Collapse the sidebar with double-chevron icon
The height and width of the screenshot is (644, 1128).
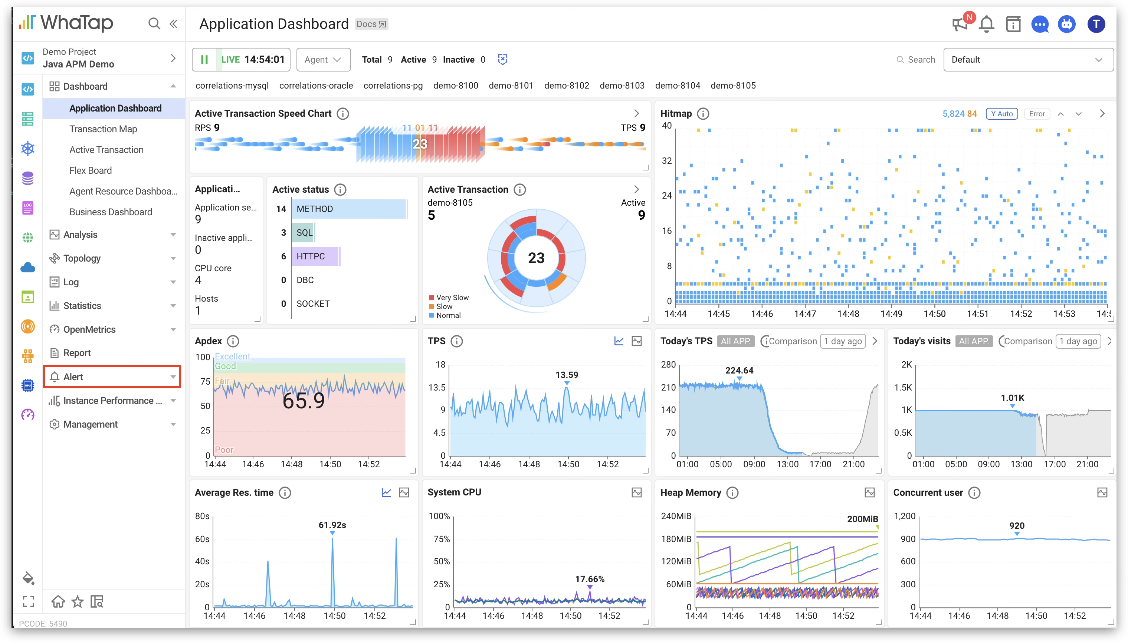coord(174,23)
